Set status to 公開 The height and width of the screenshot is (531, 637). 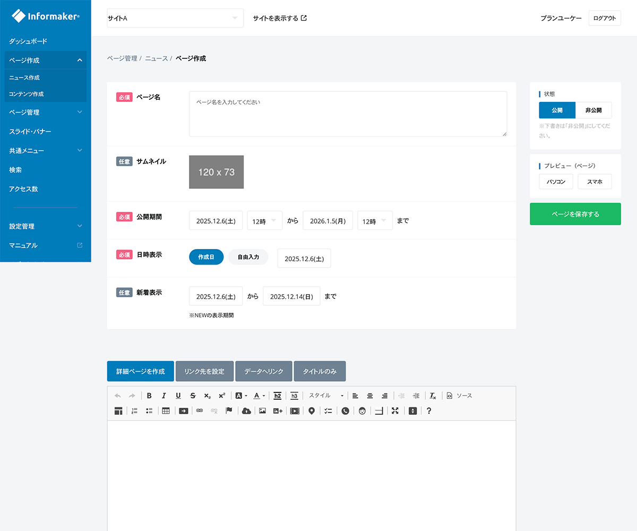[557, 110]
